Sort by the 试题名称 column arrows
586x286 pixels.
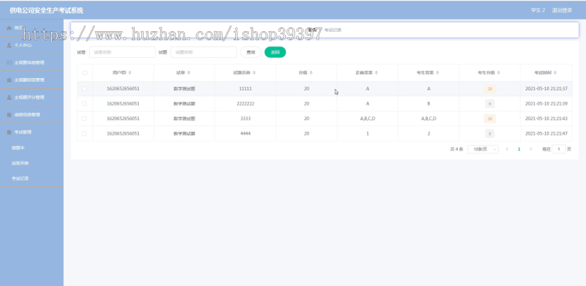[254, 73]
